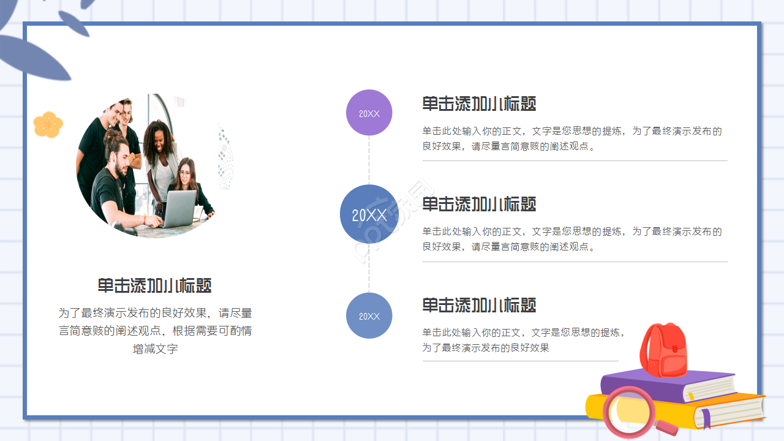Click body text beside the large blue circle
Viewport: 784px width, 441px height.
coord(572,239)
